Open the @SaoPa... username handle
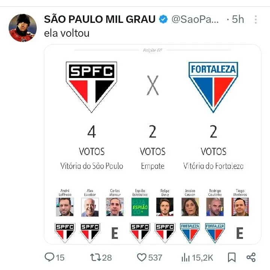This screenshot has width=270, height=270. 195,19
